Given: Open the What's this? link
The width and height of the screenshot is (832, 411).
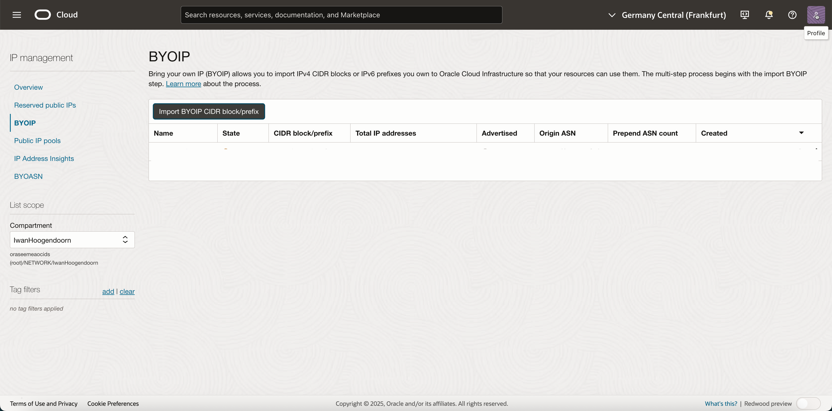Looking at the screenshot, I should (x=721, y=404).
